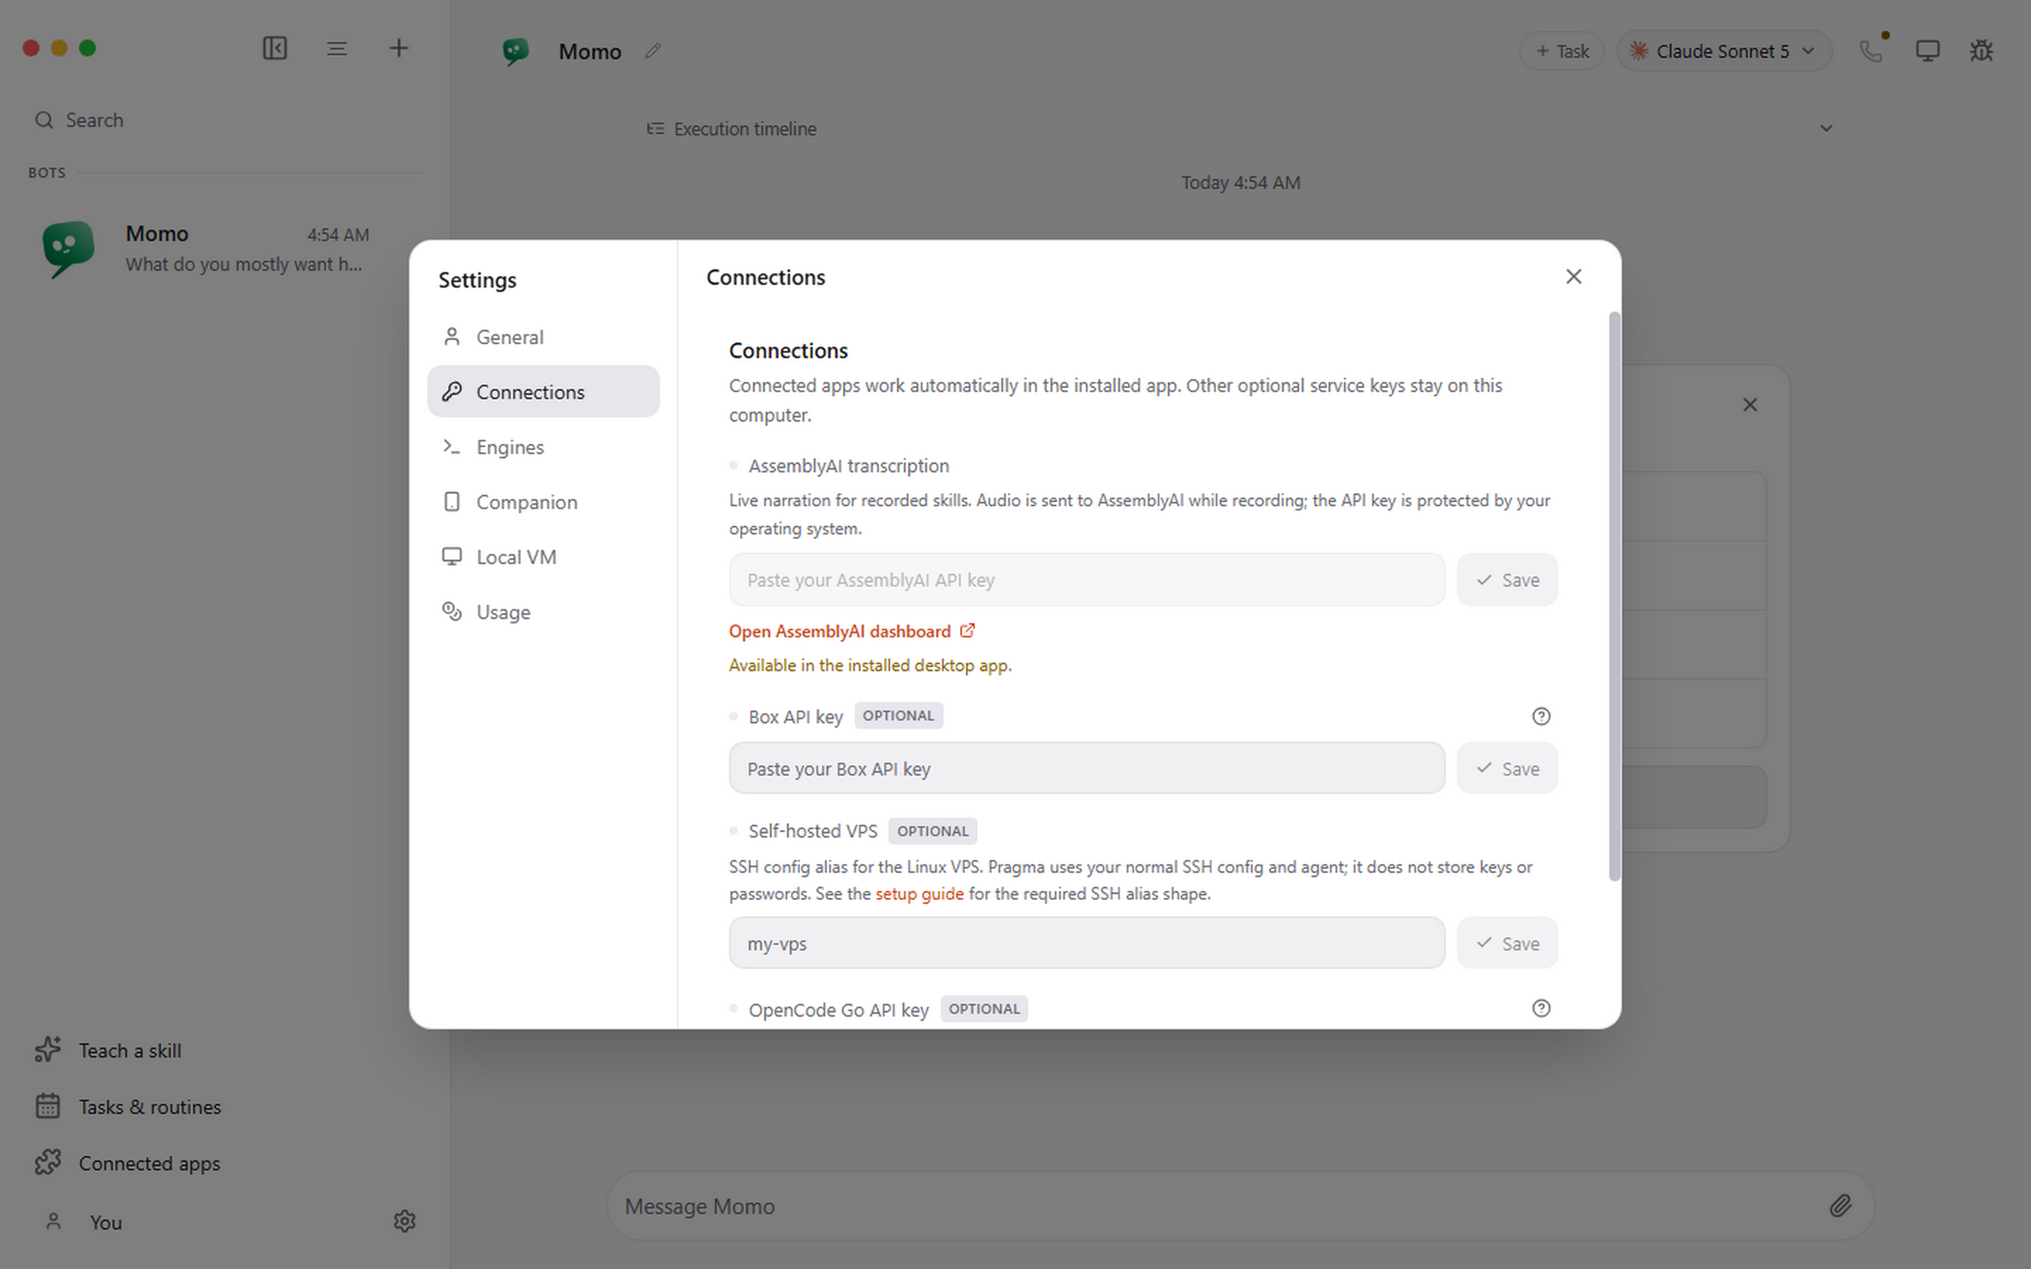Save the AssemblyAI API key
2031x1269 pixels.
point(1506,580)
